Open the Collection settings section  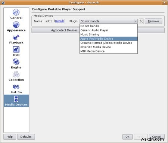coord(16,76)
